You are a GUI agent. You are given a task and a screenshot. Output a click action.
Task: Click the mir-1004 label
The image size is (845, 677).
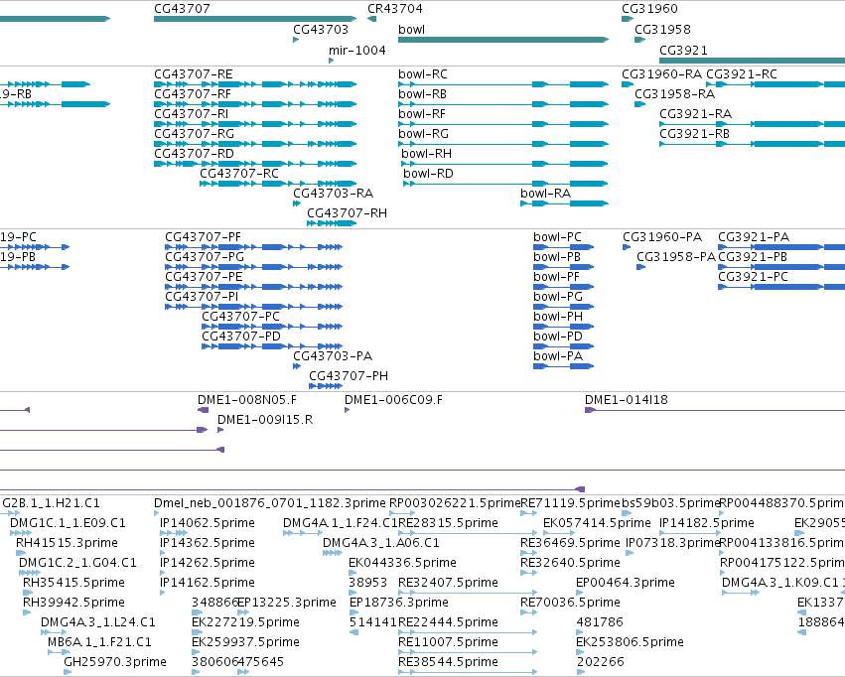coord(357,51)
